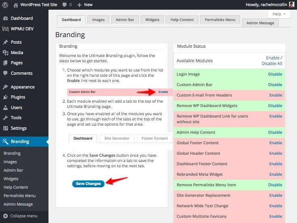Click the Disable All modules link
The image size is (297, 223).
click(272, 63)
